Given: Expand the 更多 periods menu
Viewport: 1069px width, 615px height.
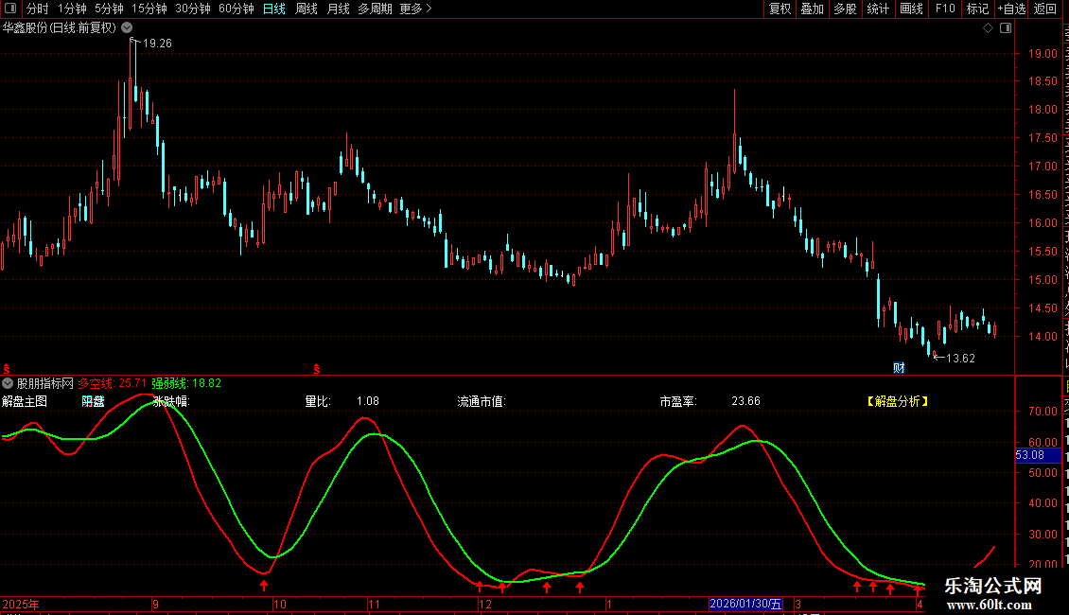Looking at the screenshot, I should [x=416, y=9].
